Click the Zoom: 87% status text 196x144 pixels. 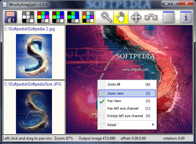pos(64,138)
